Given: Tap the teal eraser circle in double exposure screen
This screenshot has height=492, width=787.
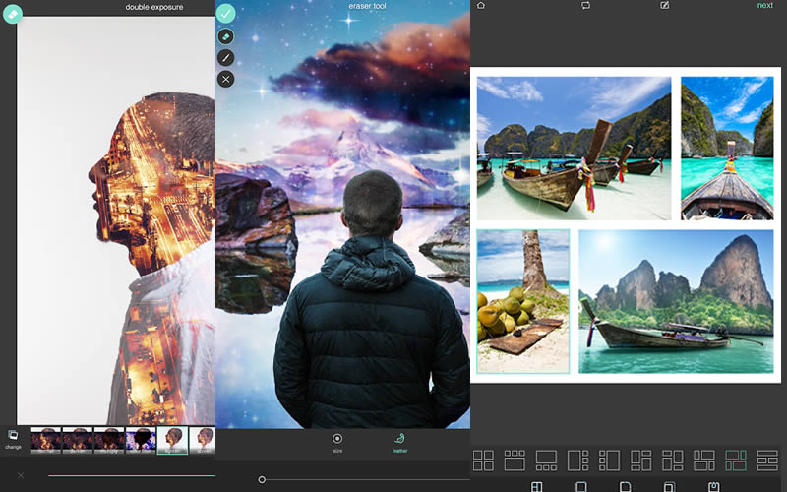Looking at the screenshot, I should pyautogui.click(x=12, y=14).
